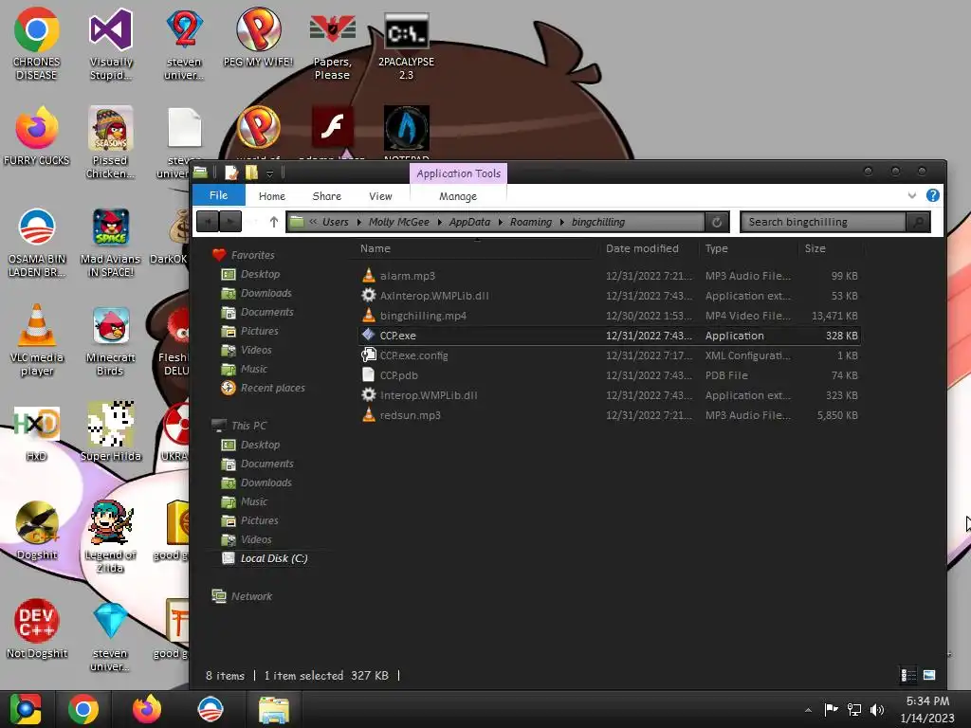Open the Manage ribbon tab
Image resolution: width=971 pixels, height=728 pixels.
(x=458, y=196)
